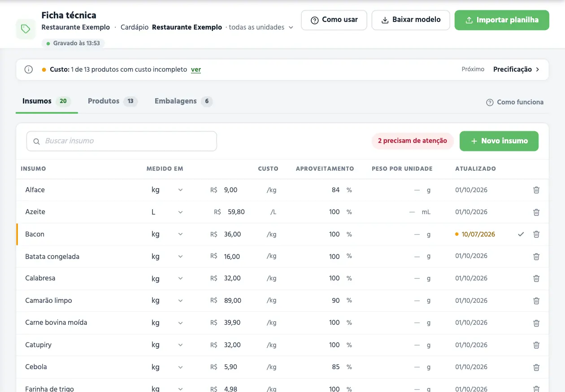Change the unit for Batata congelada
Viewport: 565px width, 392px height.
[x=167, y=256]
